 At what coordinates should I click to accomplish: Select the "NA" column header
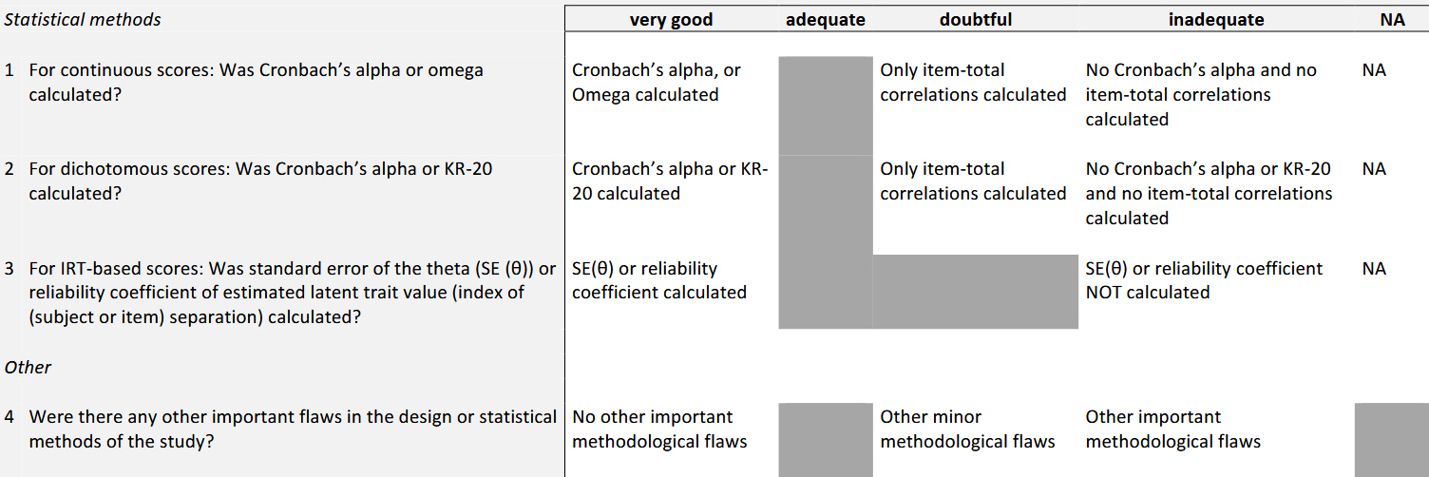(1392, 19)
